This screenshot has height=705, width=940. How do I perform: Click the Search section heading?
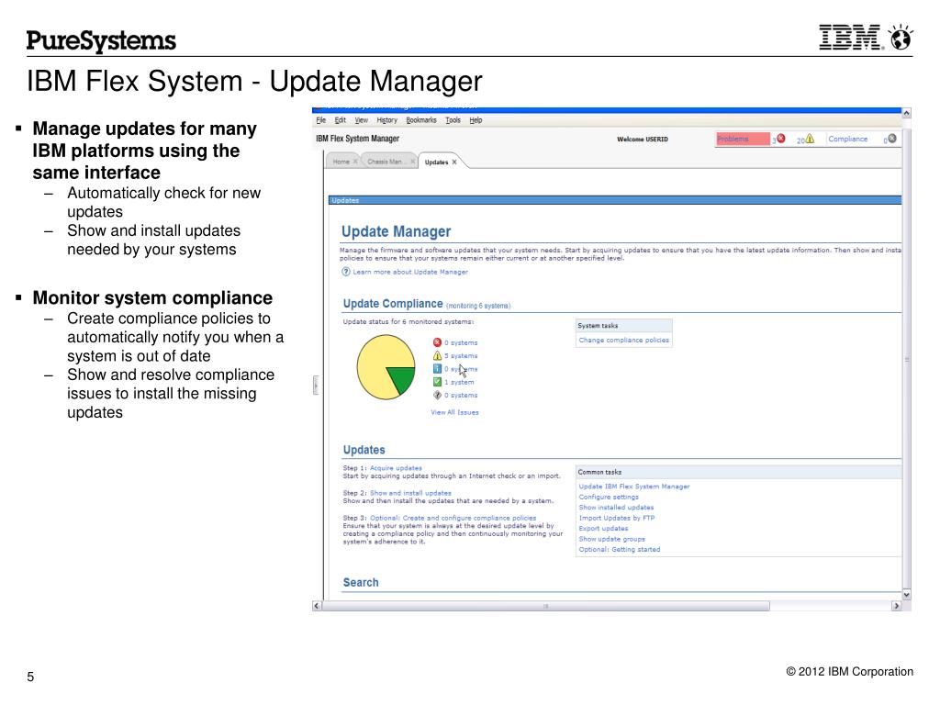[361, 583]
